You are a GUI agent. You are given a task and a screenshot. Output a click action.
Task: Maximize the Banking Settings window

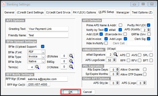point(143,4)
